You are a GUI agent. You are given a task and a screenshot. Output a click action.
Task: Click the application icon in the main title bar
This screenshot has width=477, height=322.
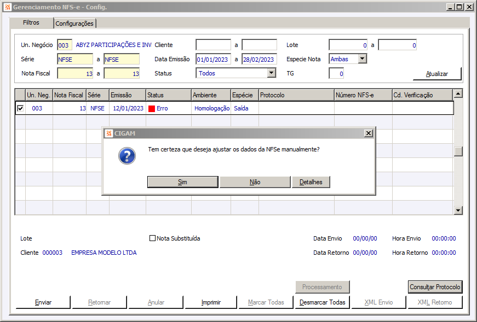tap(8, 7)
